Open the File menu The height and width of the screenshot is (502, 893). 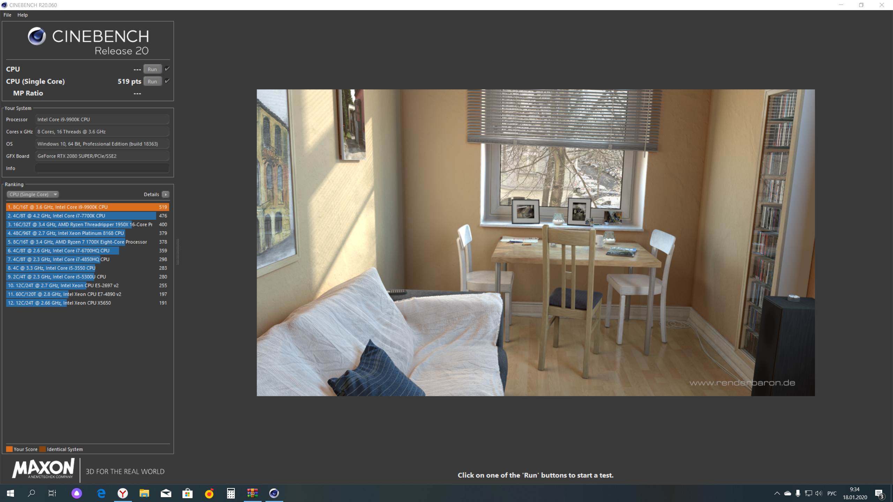pos(7,15)
